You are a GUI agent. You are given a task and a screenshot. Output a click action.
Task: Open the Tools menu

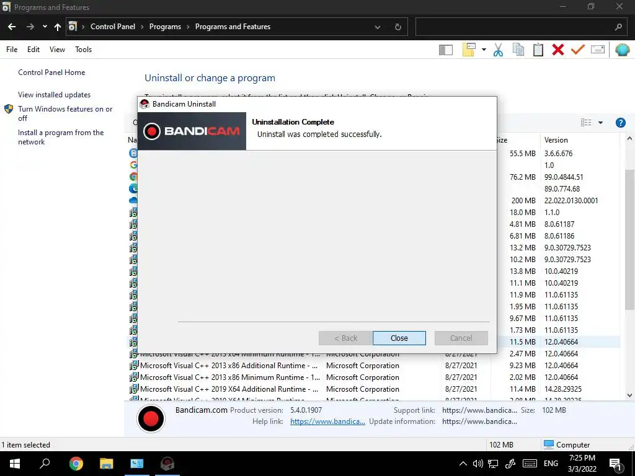tap(84, 50)
